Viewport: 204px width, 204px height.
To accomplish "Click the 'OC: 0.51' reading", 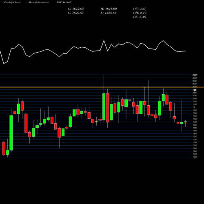I will tap(140, 9).
